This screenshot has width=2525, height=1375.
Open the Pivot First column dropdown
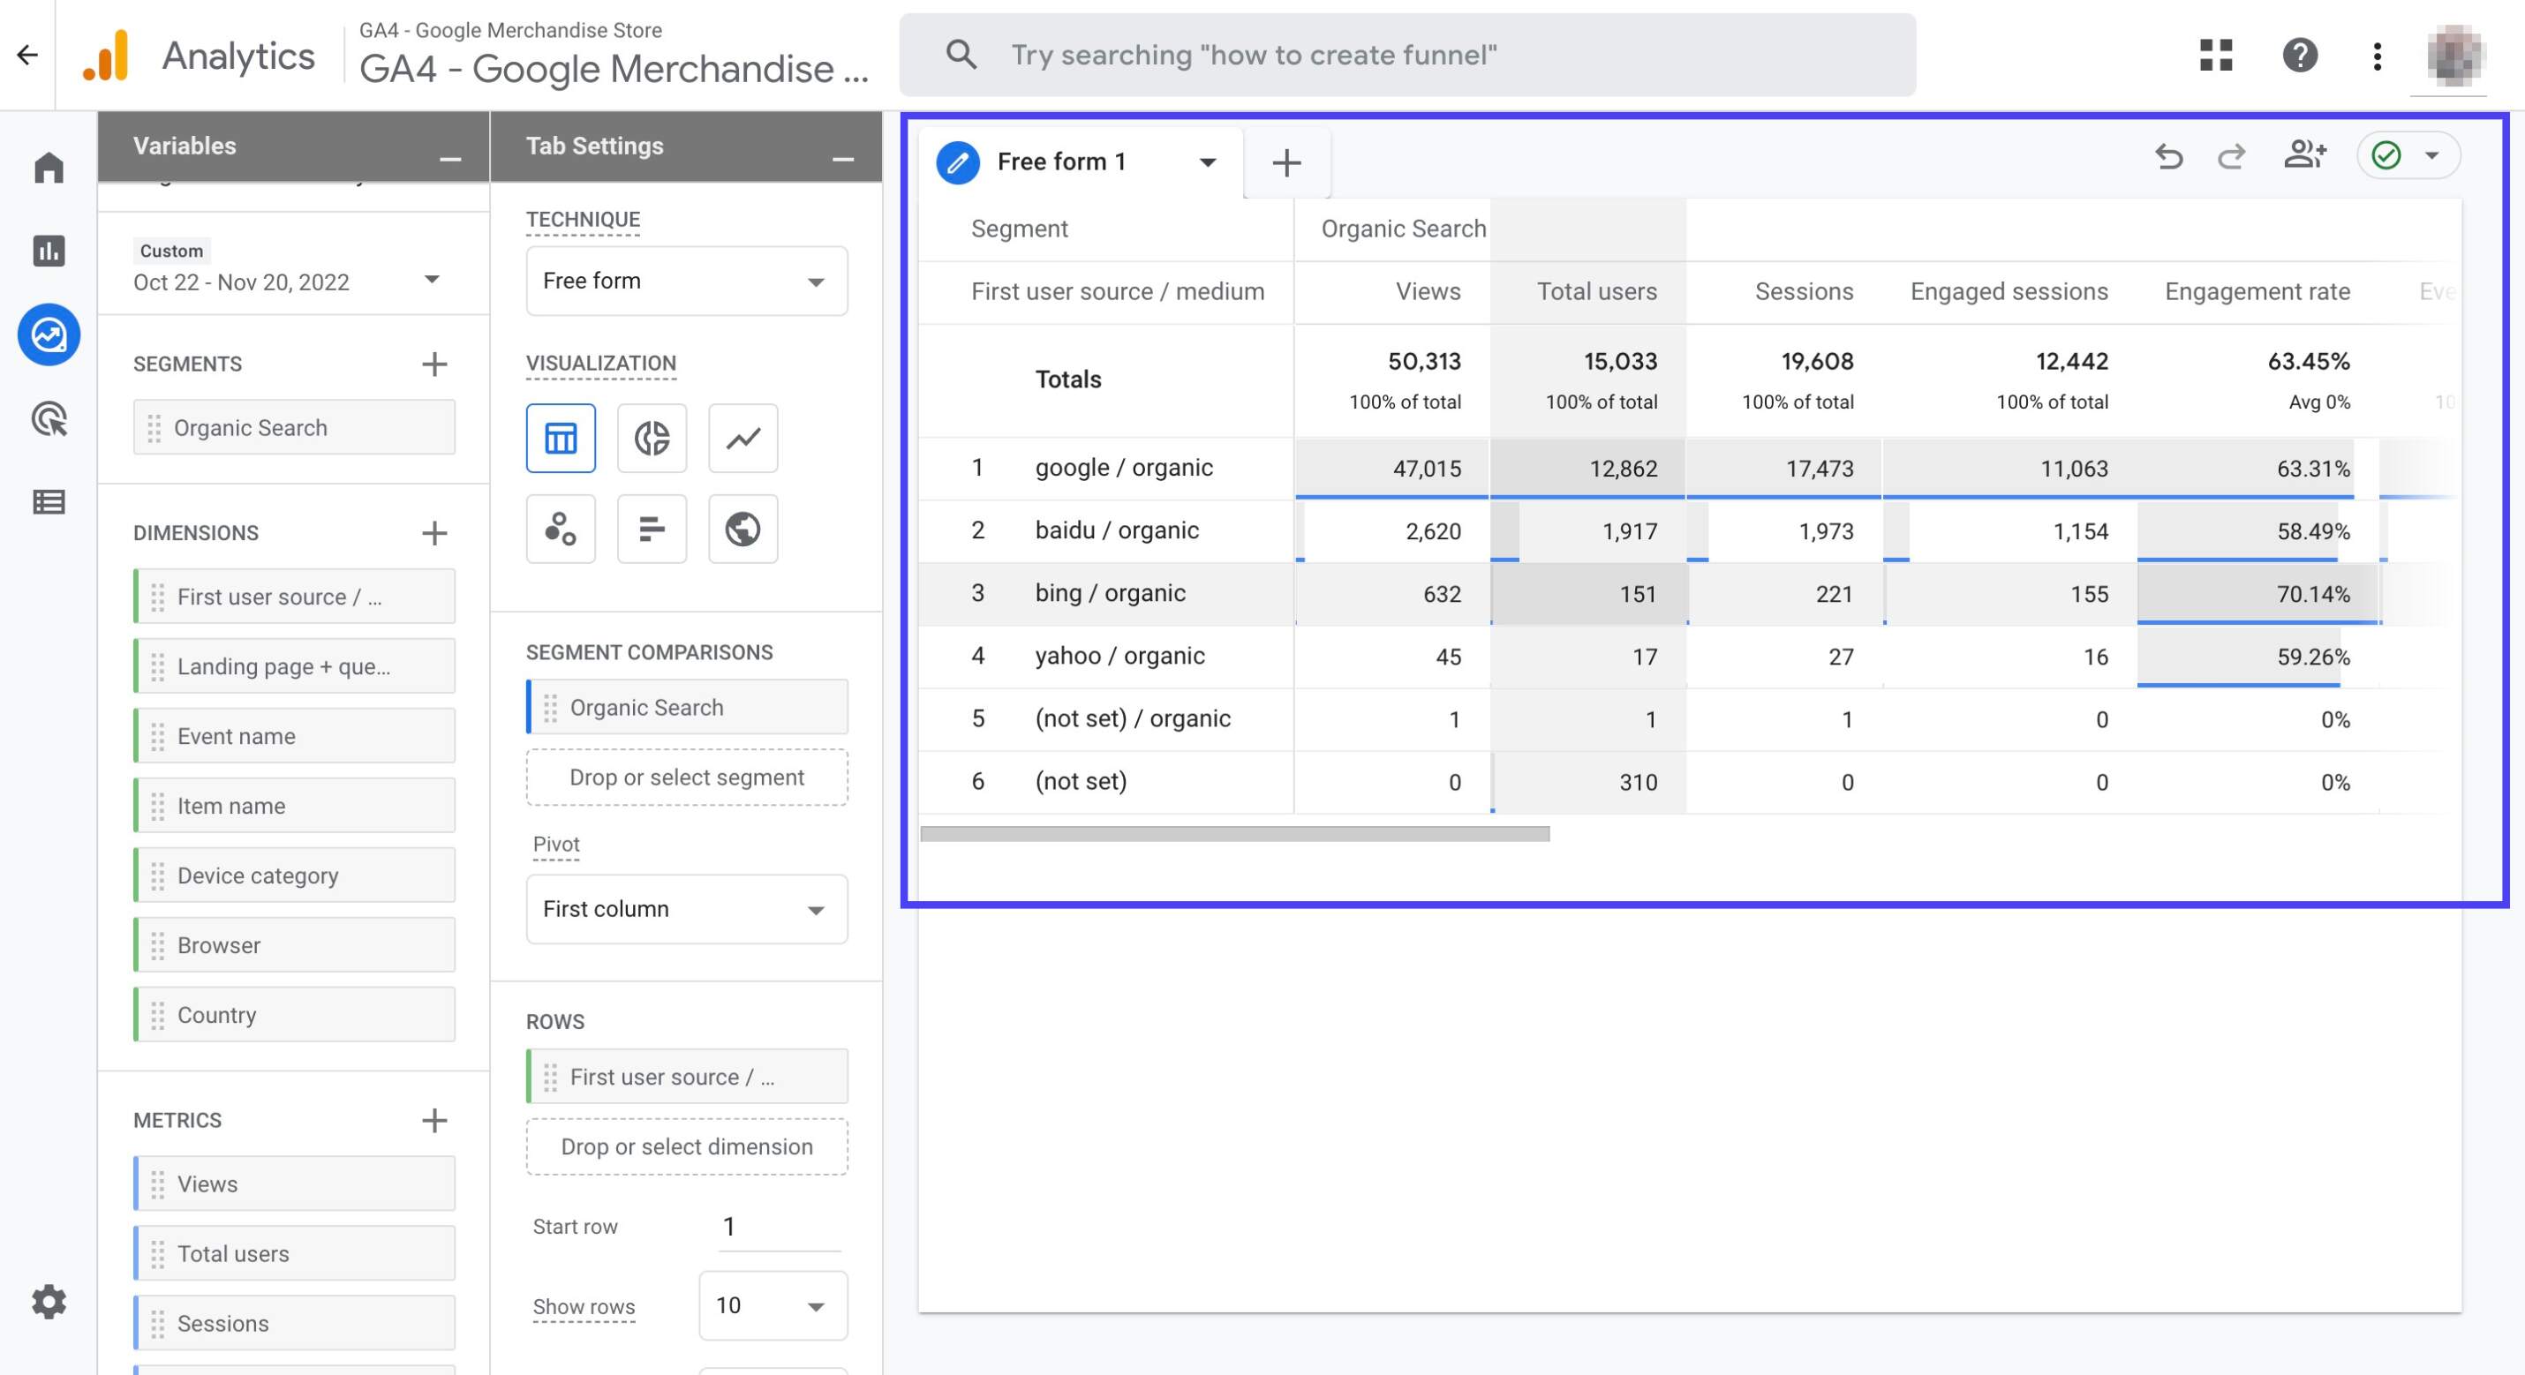686,910
